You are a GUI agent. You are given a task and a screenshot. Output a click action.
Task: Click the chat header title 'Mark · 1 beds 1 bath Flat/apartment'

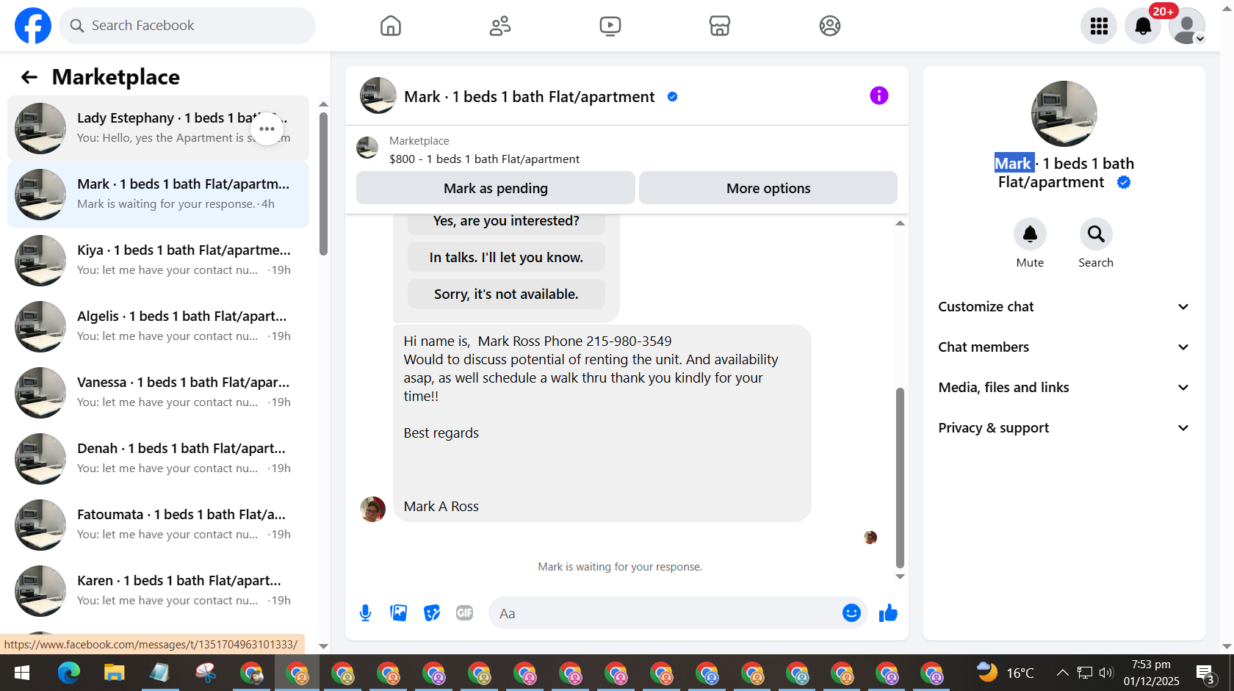[530, 97]
